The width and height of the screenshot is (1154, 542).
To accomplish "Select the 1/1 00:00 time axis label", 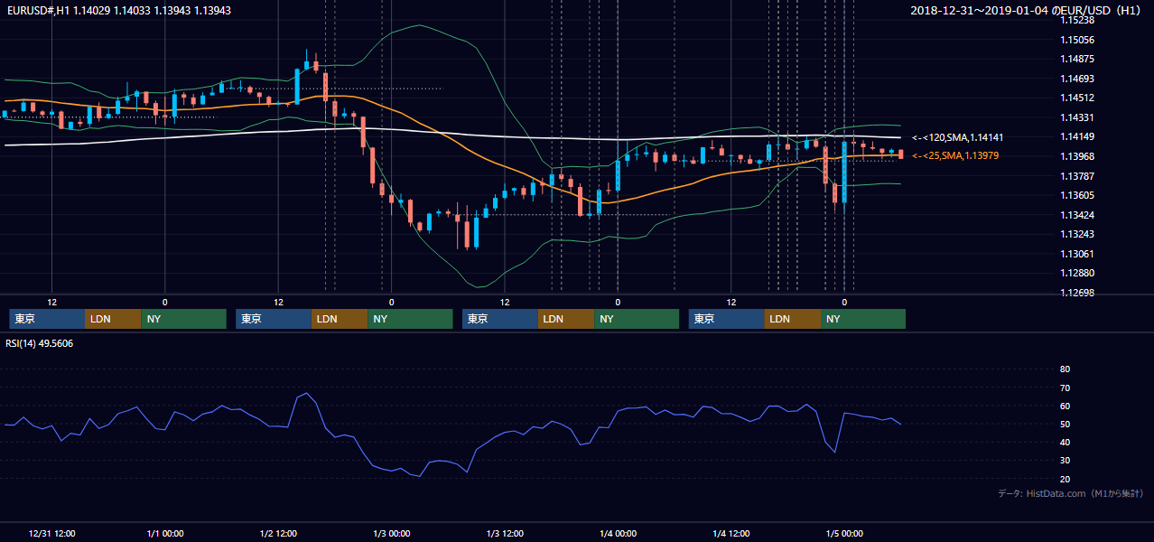I will pos(165,533).
